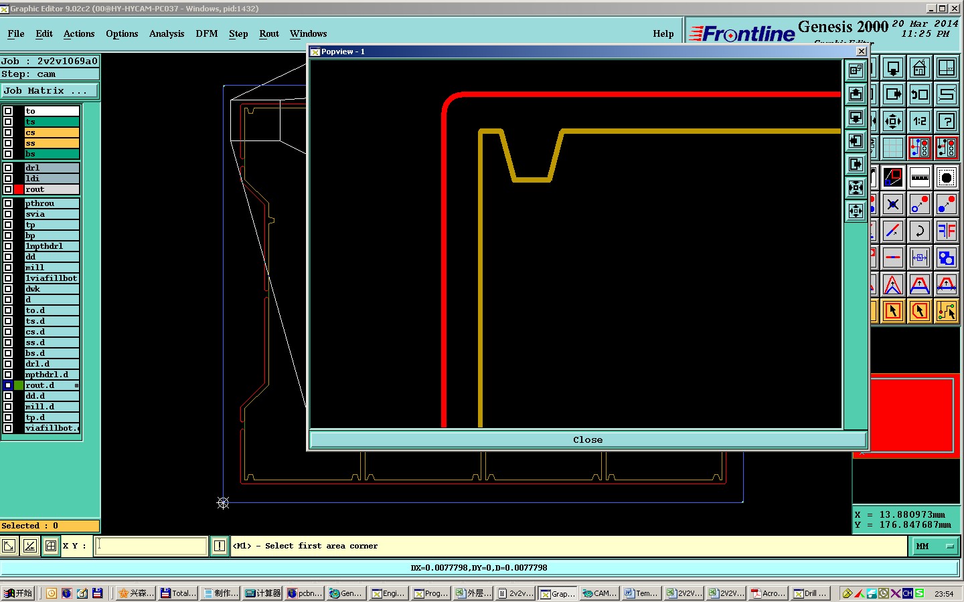Select the '1viafillbot' layer name

point(52,278)
